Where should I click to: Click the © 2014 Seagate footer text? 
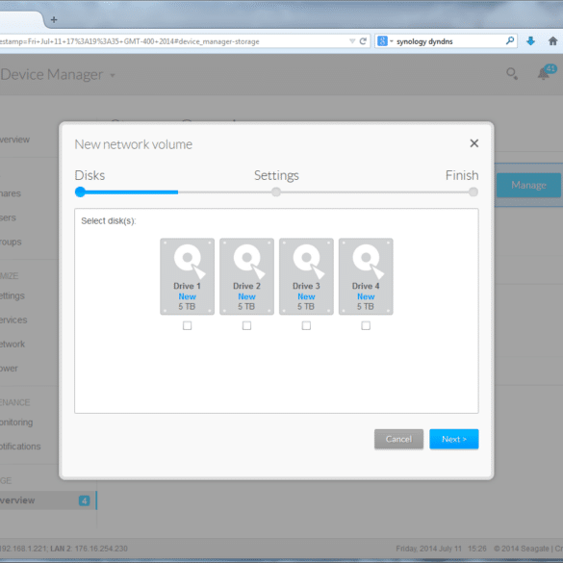[x=522, y=549]
